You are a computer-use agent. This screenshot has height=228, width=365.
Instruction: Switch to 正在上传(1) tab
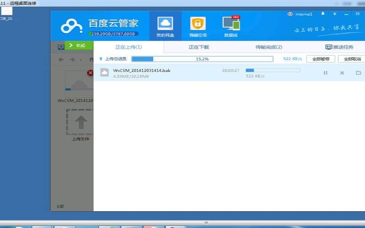(129, 47)
